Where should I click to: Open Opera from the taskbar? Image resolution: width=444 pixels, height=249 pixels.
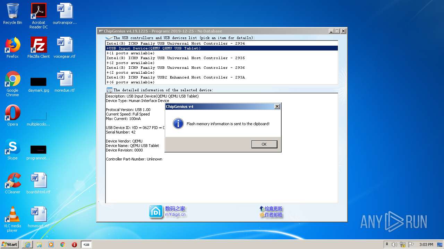(x=74, y=244)
